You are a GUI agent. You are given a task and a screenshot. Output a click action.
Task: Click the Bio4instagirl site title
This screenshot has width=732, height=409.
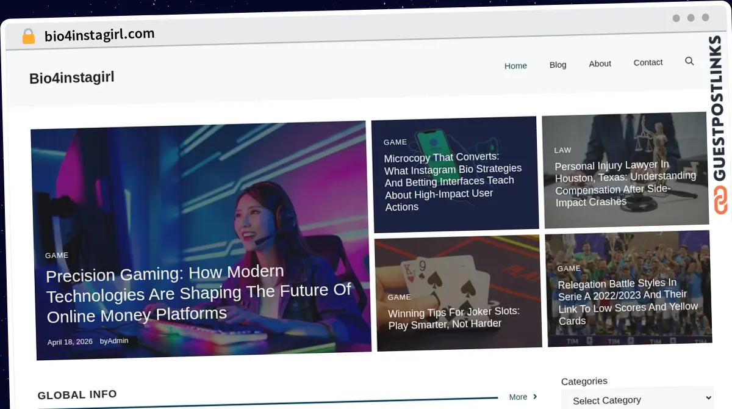click(x=72, y=78)
